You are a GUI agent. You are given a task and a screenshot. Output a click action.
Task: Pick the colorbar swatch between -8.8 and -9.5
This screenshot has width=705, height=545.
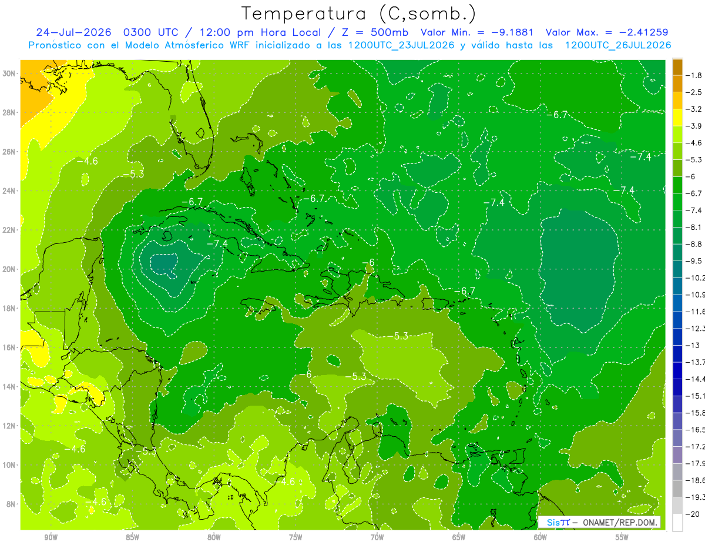[677, 252]
